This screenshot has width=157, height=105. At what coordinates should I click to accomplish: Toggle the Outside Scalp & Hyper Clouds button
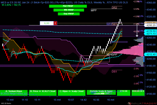click(101, 92)
